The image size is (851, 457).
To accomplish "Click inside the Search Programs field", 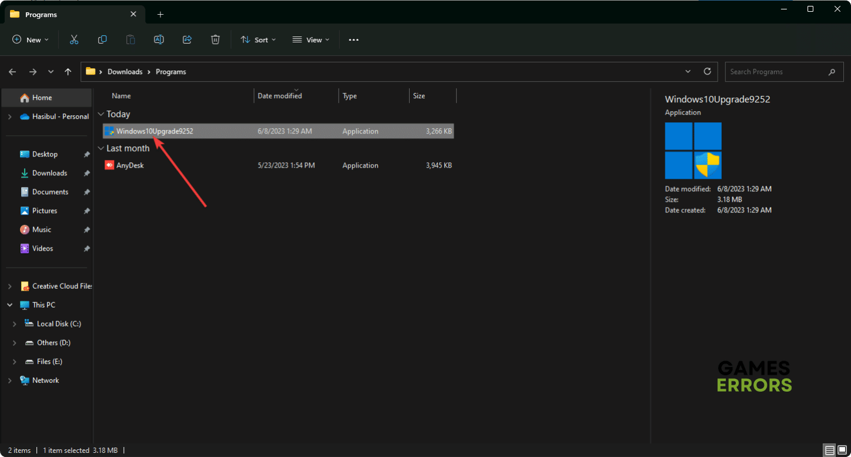I will (776, 72).
